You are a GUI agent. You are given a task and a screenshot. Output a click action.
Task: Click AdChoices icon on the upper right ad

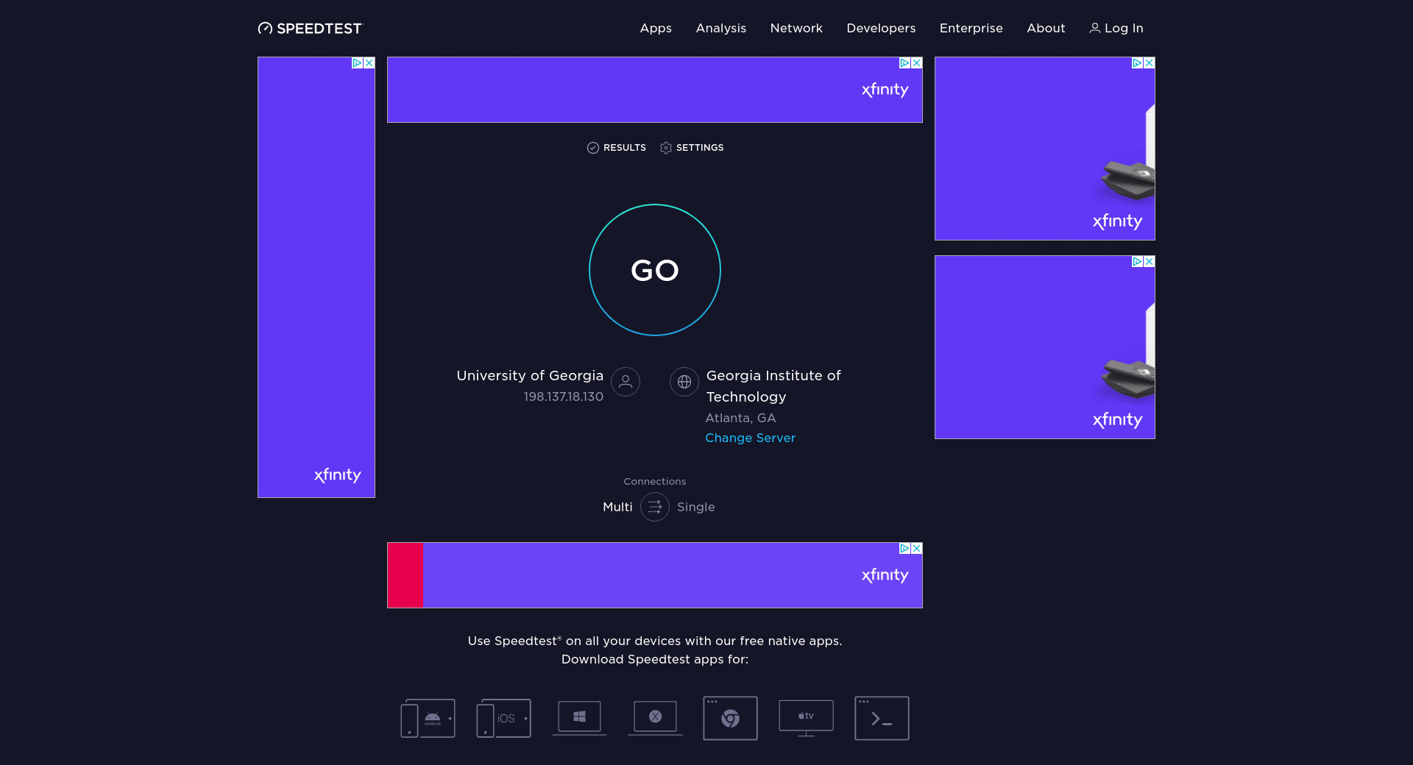click(1137, 63)
